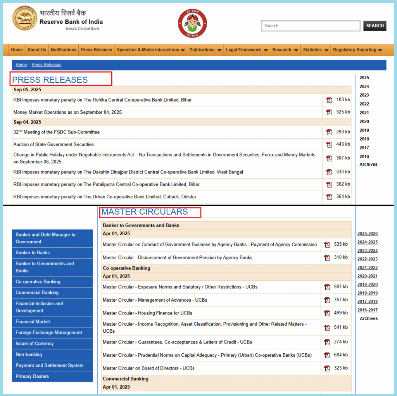Open PDF icon for Exposure Norms UCBs circular
The width and height of the screenshot is (397, 396).
[x=327, y=287]
